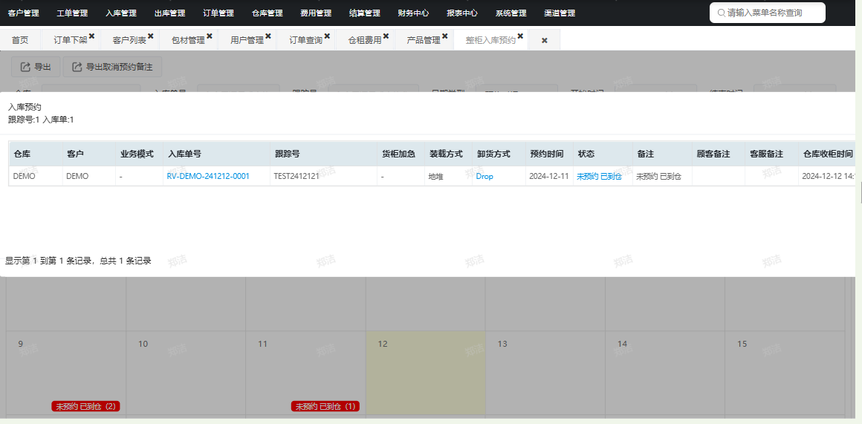Click the 导出取消预约备注 button
The height and width of the screenshot is (424, 862).
coord(112,66)
